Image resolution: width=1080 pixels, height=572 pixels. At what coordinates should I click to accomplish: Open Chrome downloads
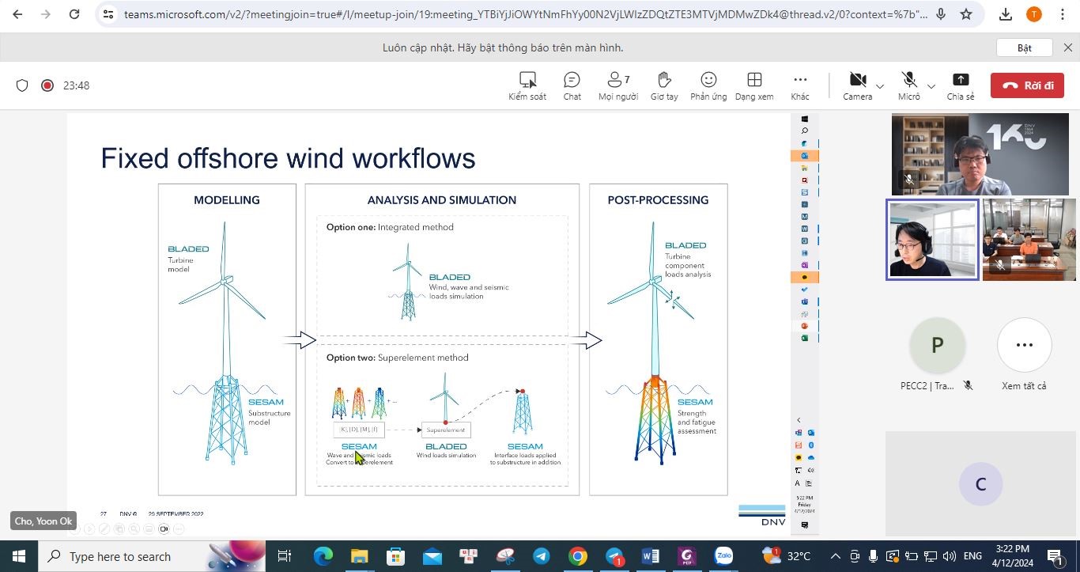click(x=1006, y=14)
